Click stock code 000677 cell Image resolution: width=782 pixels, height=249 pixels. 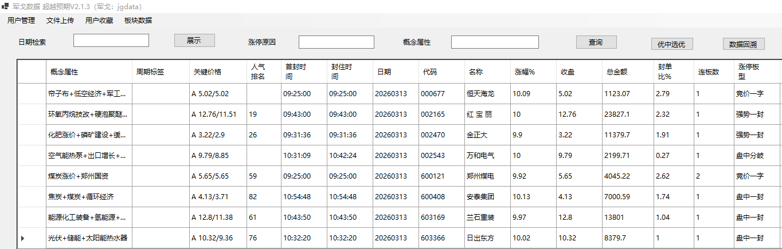tap(441, 94)
